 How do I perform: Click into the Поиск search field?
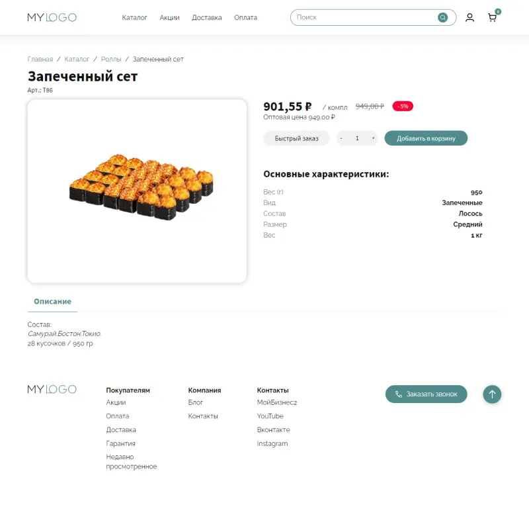(364, 17)
